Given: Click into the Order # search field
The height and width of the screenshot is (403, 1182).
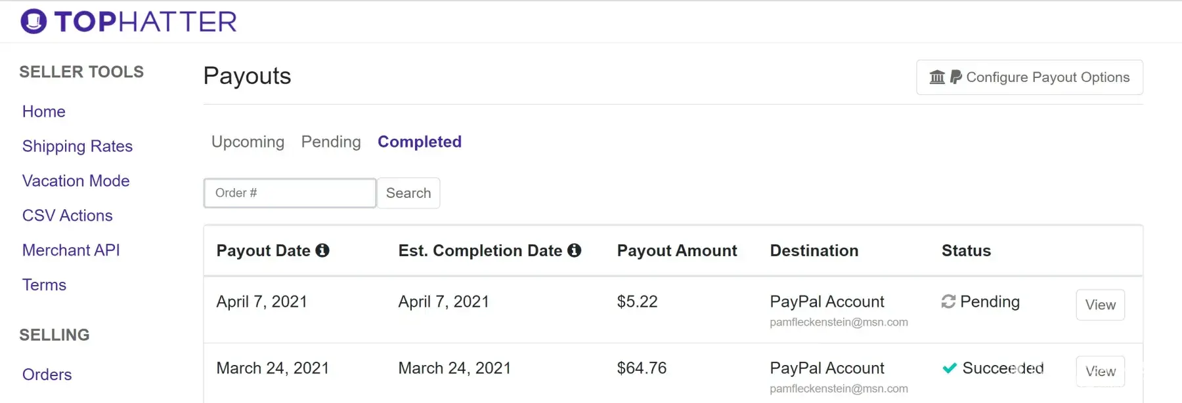Looking at the screenshot, I should (290, 193).
